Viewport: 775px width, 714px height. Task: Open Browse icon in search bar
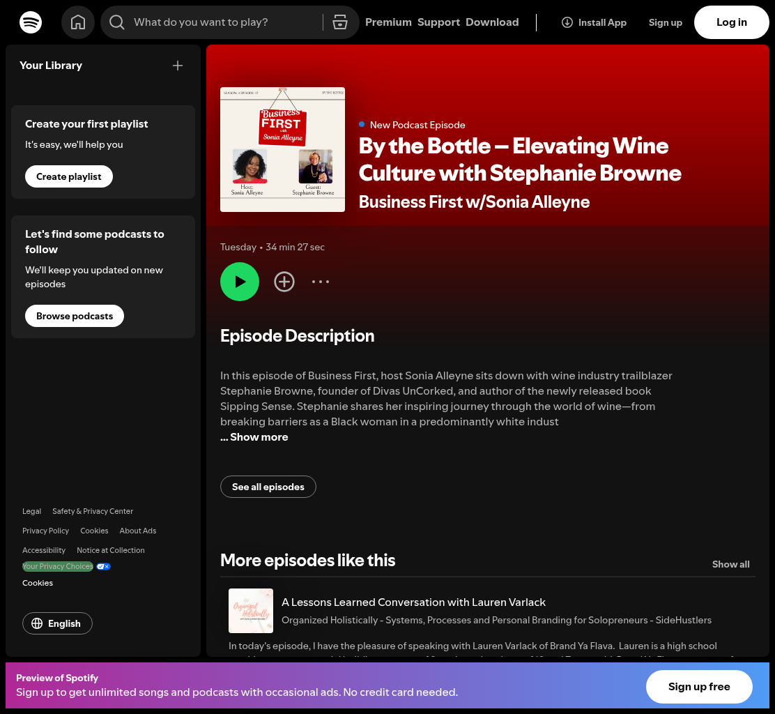[x=340, y=22]
